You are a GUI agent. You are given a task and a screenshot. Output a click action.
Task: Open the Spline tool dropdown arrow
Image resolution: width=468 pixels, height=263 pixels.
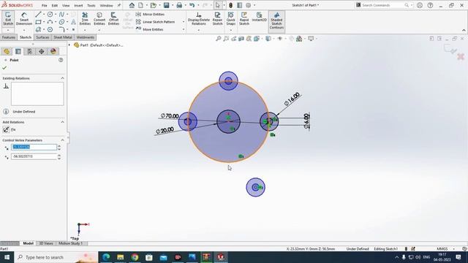coord(67,15)
